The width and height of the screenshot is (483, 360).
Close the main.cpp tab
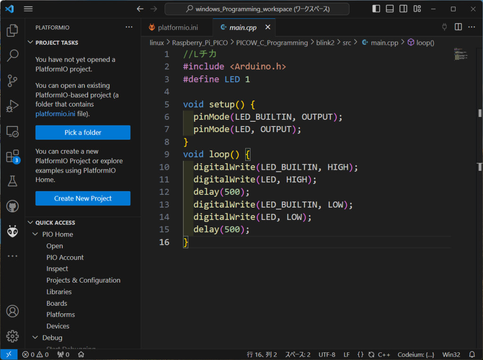click(268, 27)
